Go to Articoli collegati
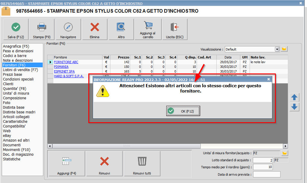307x183 pixels. point(16,117)
